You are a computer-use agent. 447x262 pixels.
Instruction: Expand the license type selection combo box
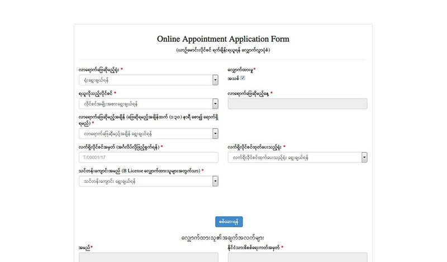tap(145, 103)
